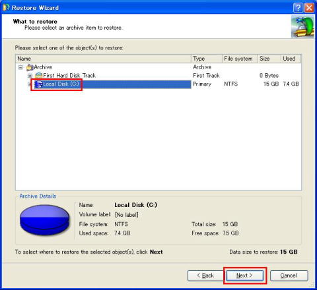This screenshot has width=317, height=290.
Task: Click the Used column header
Action: [x=291, y=59]
